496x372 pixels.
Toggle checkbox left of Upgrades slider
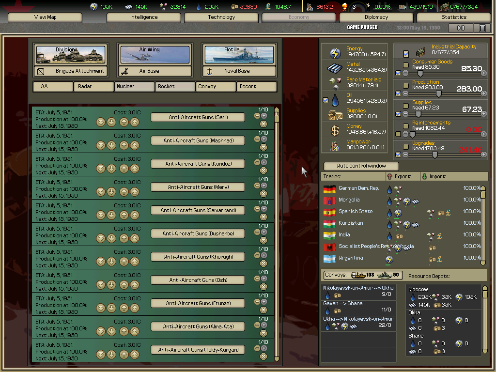[398, 155]
